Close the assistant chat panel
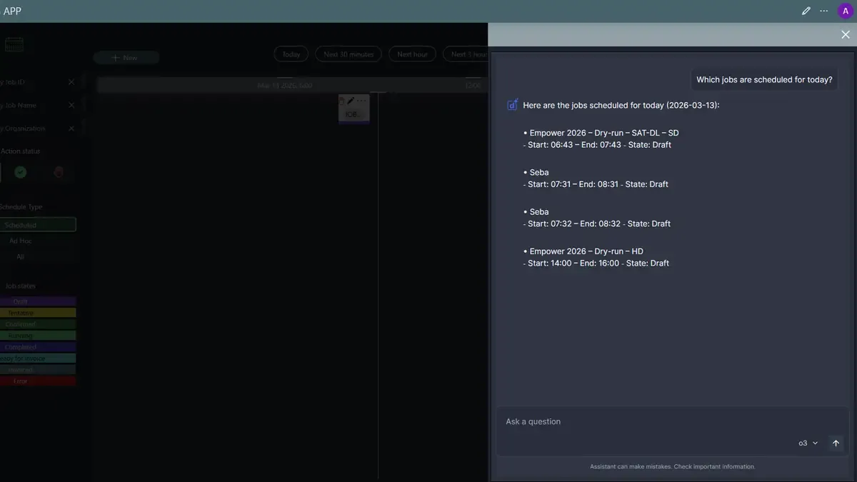The height and width of the screenshot is (482, 857). pyautogui.click(x=846, y=34)
